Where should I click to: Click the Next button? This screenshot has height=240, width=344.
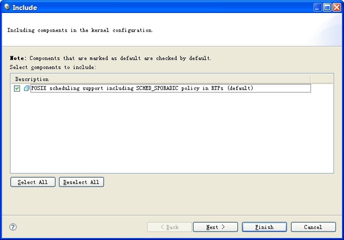[215, 227]
